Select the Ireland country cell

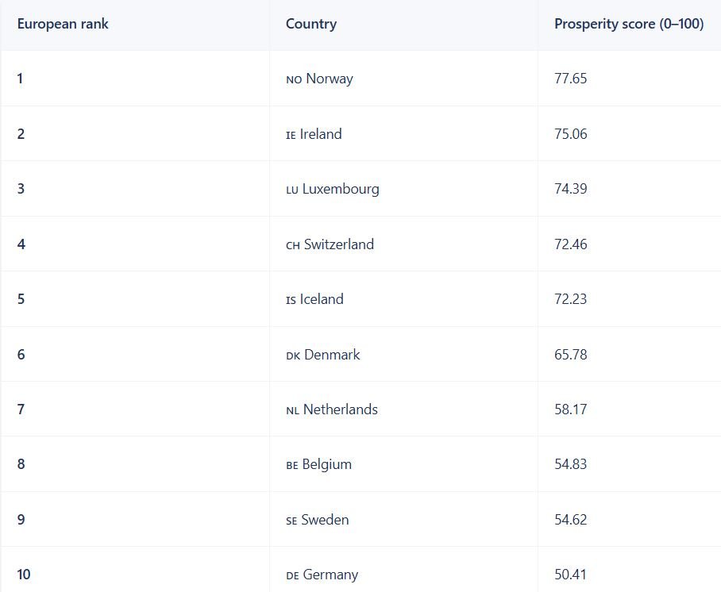[x=314, y=134]
